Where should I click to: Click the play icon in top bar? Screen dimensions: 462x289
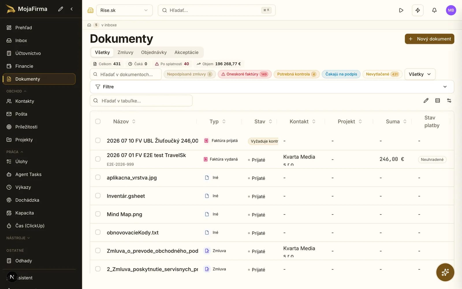tap(401, 10)
